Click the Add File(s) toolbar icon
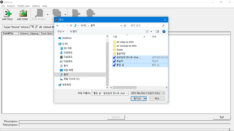234x131 pixels. pyautogui.click(x=7, y=15)
